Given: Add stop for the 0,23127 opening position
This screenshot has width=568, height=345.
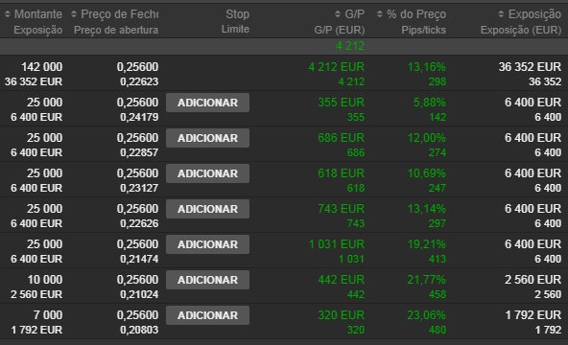Looking at the screenshot, I should pos(207,173).
